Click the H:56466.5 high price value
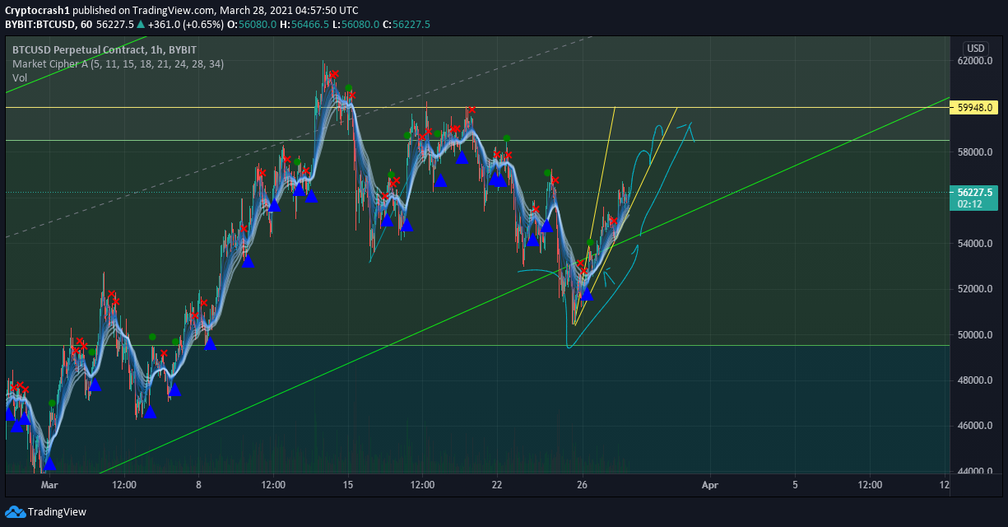The image size is (1008, 527). (304, 25)
